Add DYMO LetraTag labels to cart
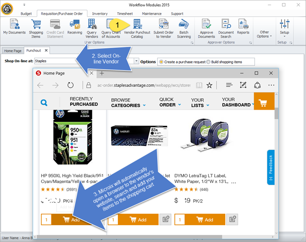The width and height of the screenshot is (306, 242). [199, 219]
